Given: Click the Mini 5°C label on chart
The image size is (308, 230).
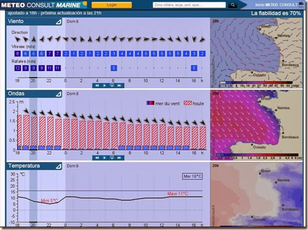Looking at the screenshot, I should tap(49, 201).
